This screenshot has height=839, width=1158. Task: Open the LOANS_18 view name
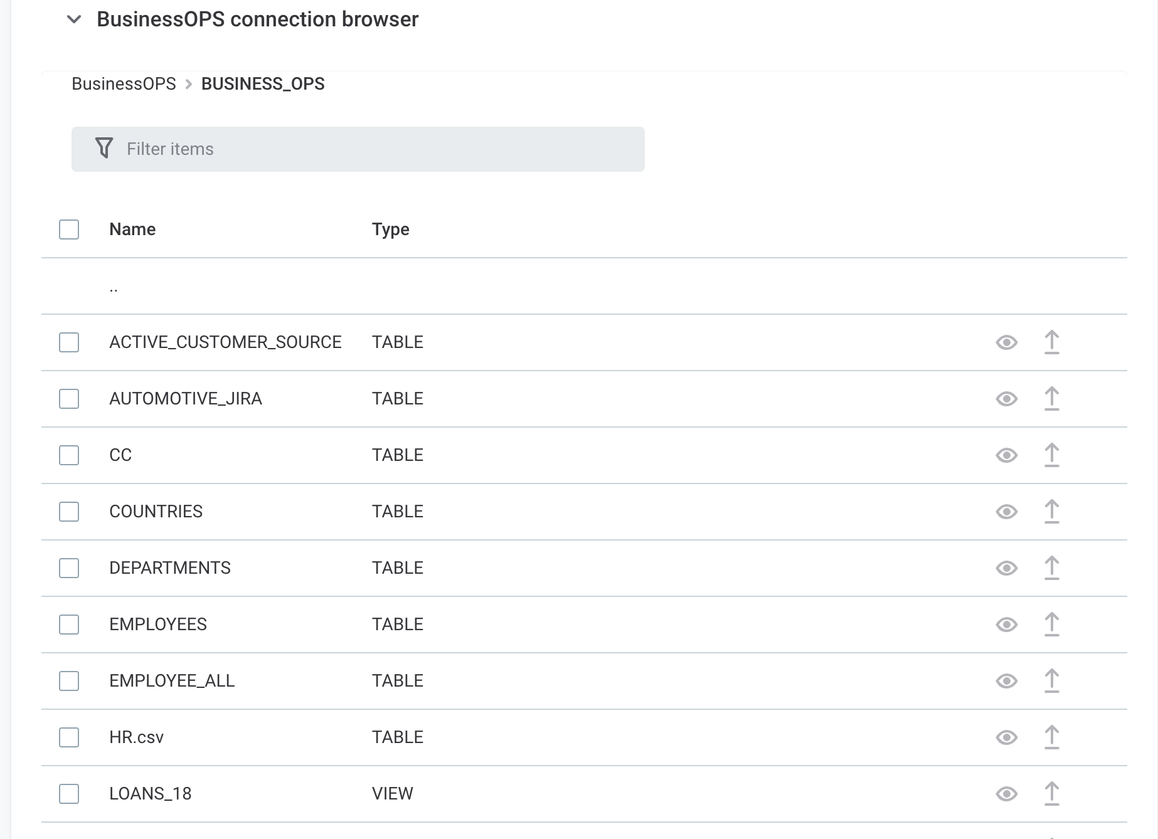[x=151, y=794]
